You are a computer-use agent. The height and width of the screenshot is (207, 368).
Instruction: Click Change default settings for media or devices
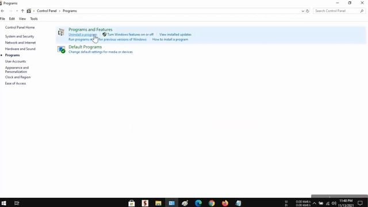pyautogui.click(x=101, y=52)
